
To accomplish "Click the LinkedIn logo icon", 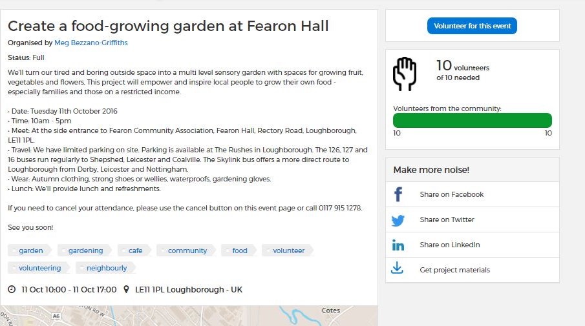I will pos(398,245).
